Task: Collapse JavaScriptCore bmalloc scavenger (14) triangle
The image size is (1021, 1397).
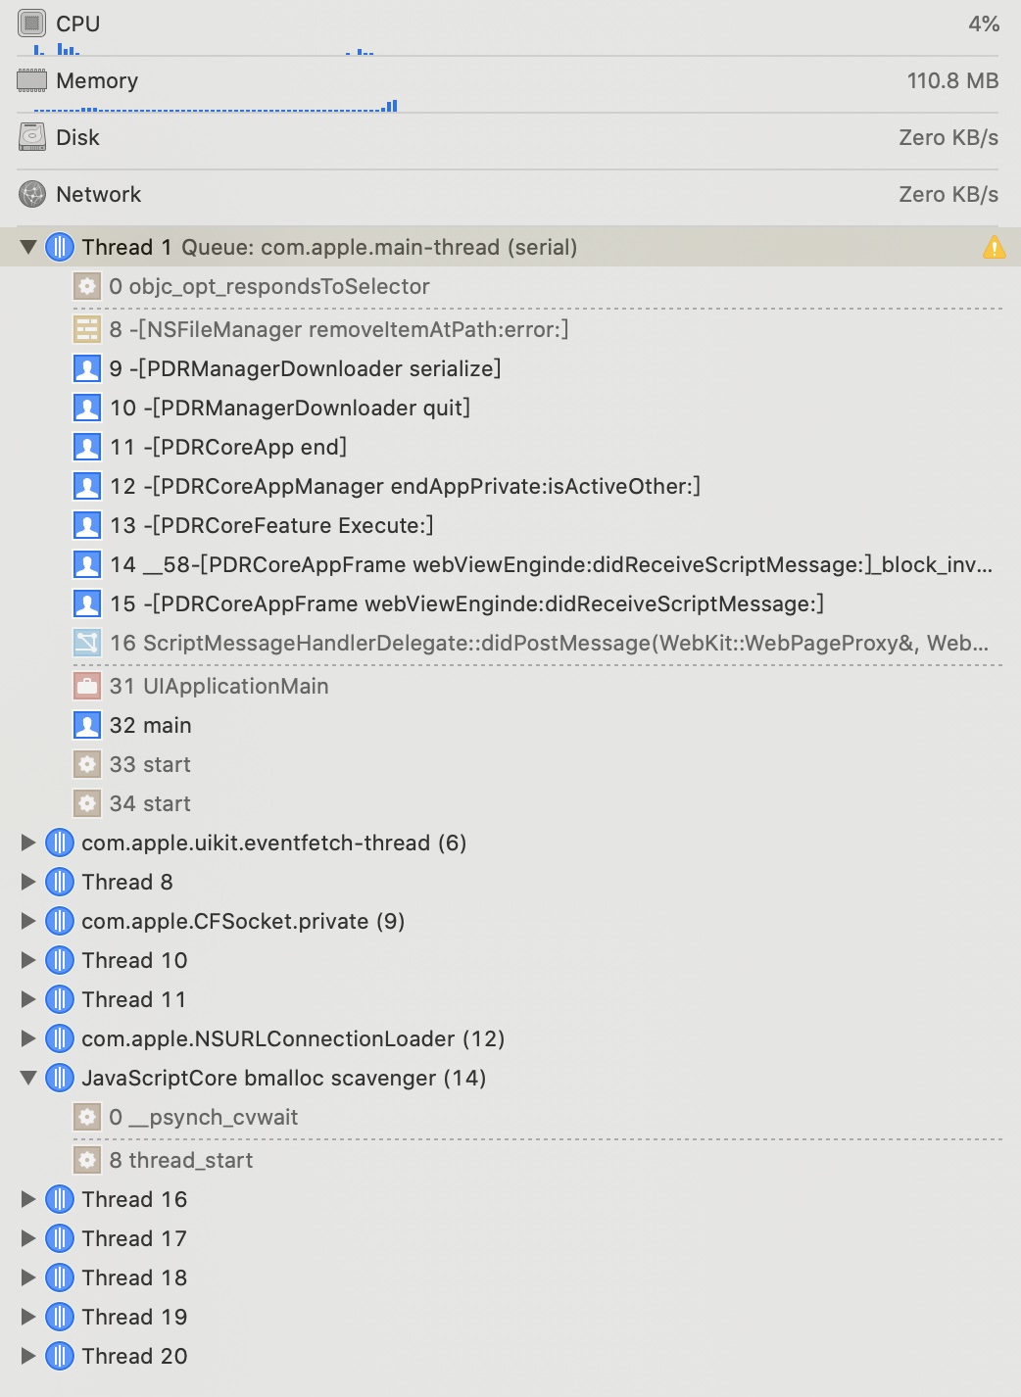Action: pos(28,1078)
